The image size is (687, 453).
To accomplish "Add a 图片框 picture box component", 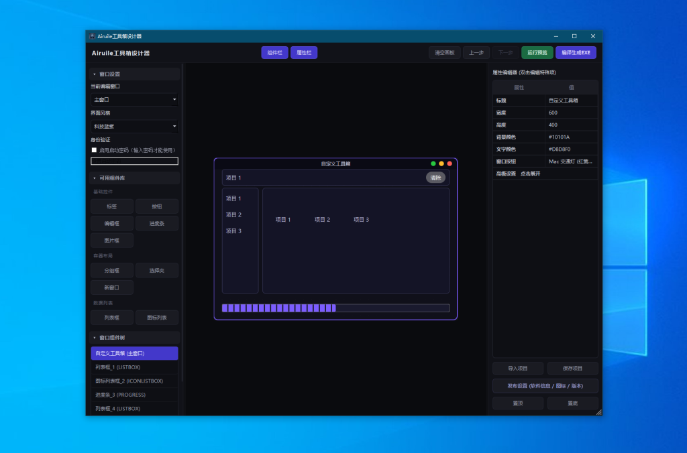I will [x=112, y=241].
